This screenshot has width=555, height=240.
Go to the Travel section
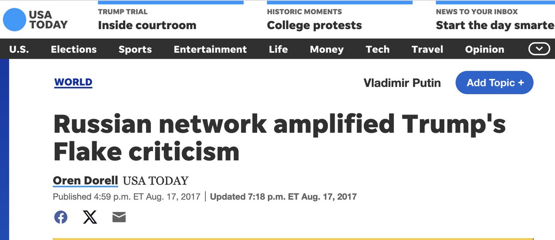[427, 49]
